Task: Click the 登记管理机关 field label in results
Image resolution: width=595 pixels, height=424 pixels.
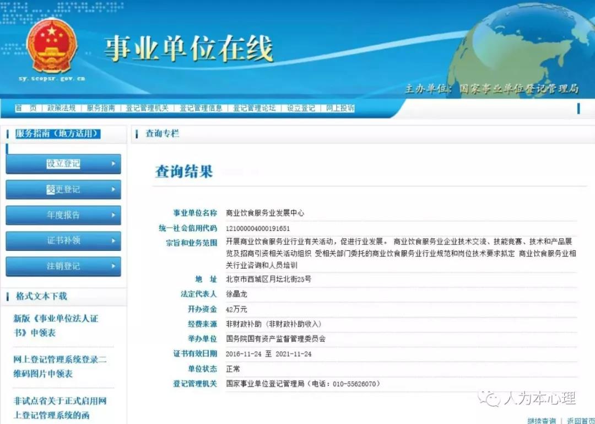Action: (x=195, y=384)
